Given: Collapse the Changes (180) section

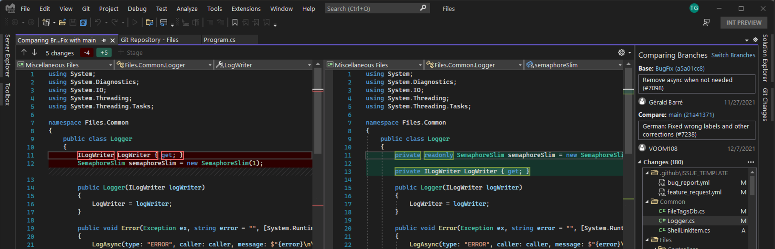Looking at the screenshot, I should (x=640, y=162).
